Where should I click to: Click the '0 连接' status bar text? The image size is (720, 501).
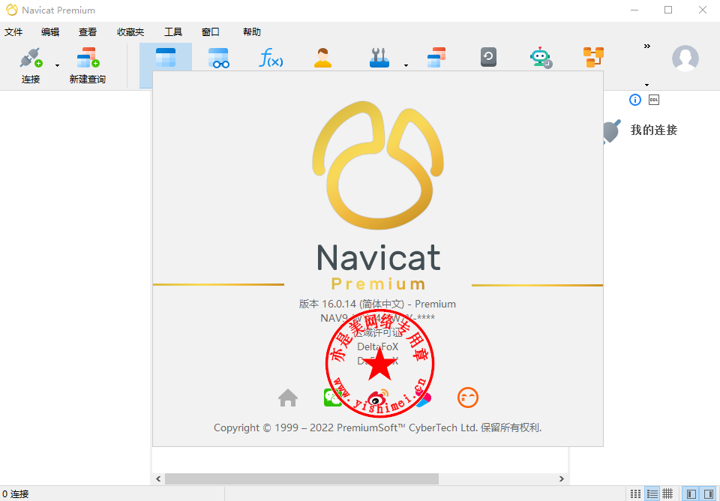point(16,494)
